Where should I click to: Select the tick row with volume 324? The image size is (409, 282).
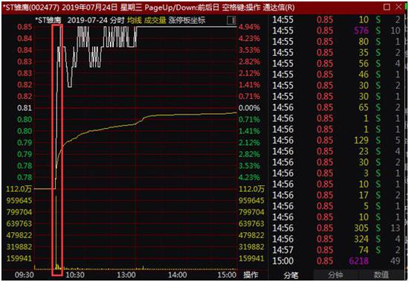click(x=336, y=239)
